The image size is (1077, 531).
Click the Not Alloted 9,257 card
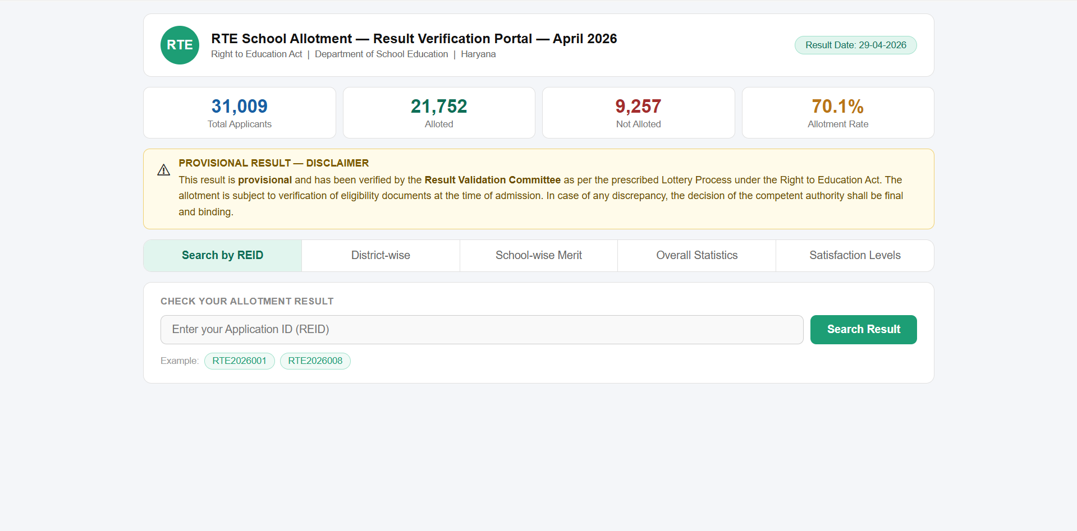pos(638,113)
